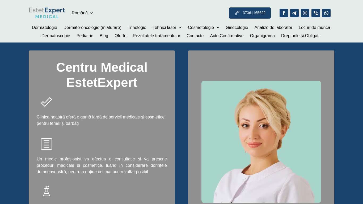Viewport: 363px width, 204px height.
Task: Open Dermato-oncologie (înlăturare) page
Action: pyautogui.click(x=92, y=28)
